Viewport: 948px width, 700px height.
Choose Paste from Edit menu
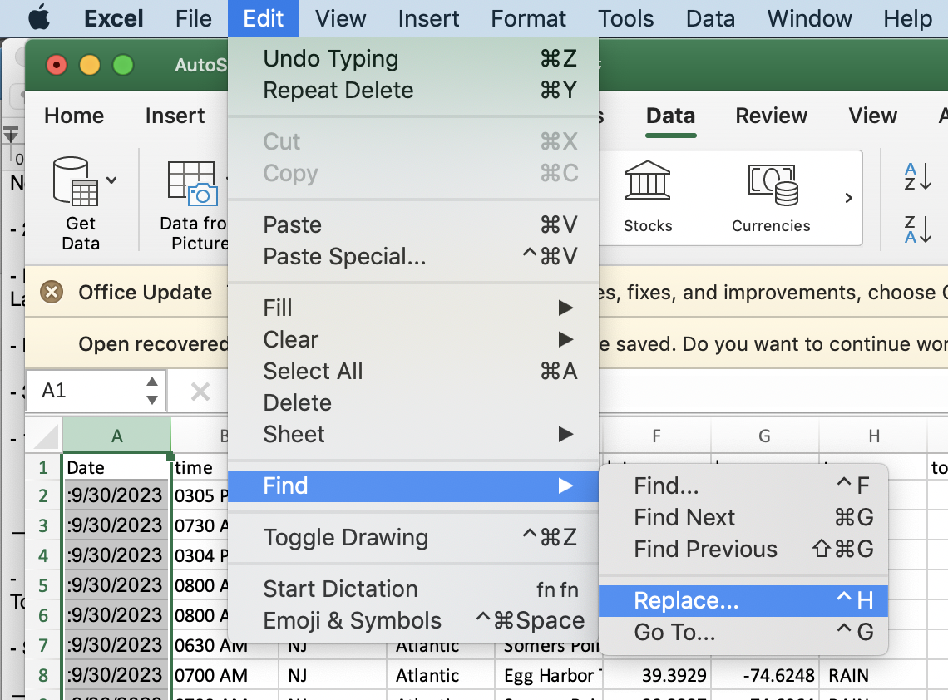point(413,224)
